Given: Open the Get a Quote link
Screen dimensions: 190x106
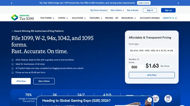Looking at the screenshot, I should click(x=132, y=10).
